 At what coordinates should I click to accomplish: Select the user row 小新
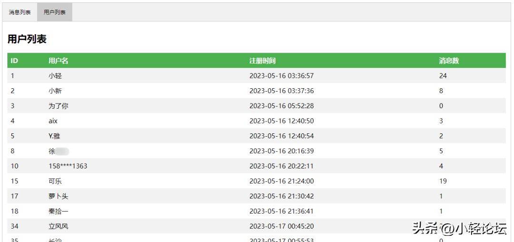[x=55, y=91]
